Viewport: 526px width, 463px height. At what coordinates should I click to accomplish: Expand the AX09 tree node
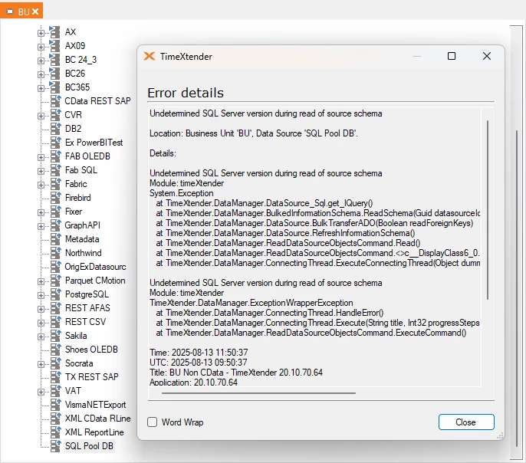click(41, 47)
